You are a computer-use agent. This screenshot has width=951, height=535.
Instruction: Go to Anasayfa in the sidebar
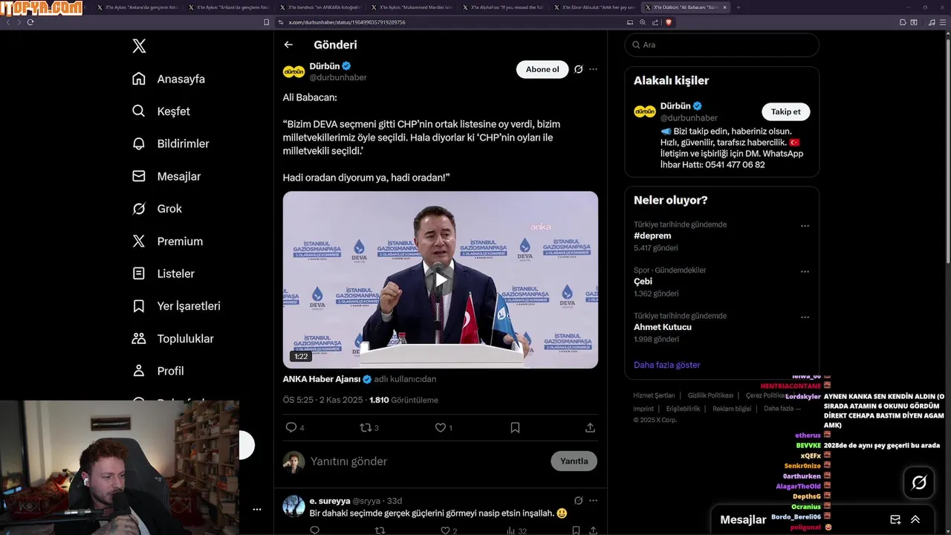click(x=168, y=79)
